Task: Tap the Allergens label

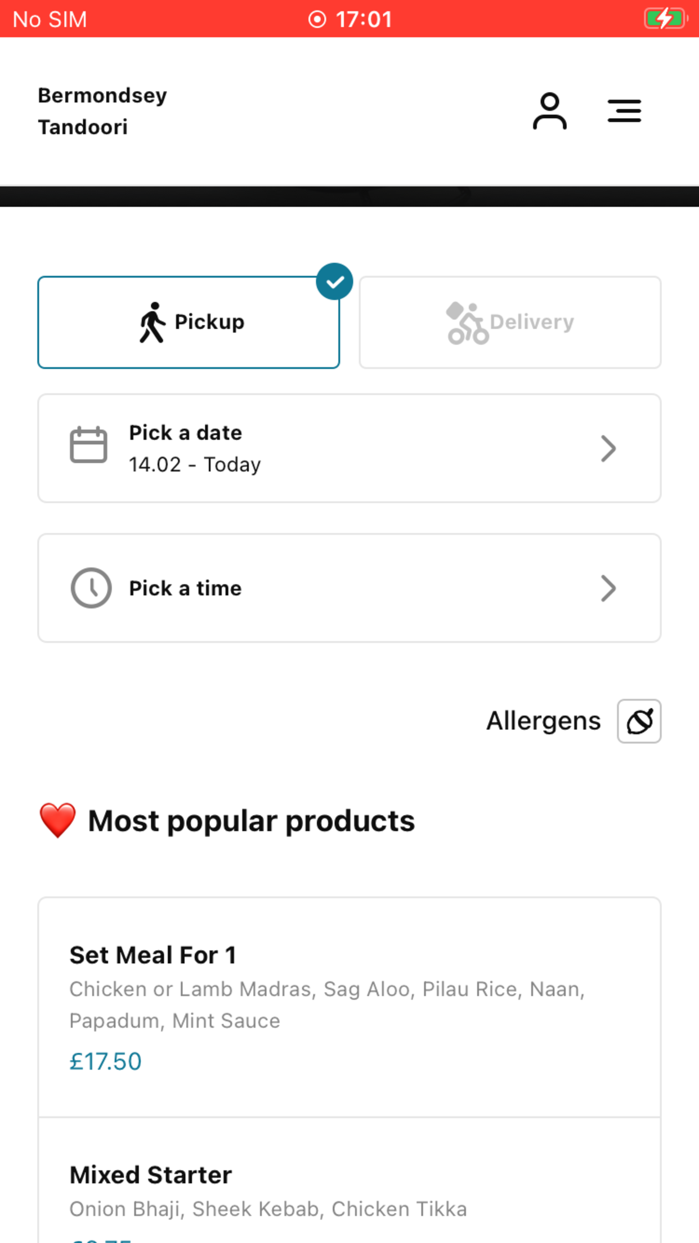Action: point(543,721)
